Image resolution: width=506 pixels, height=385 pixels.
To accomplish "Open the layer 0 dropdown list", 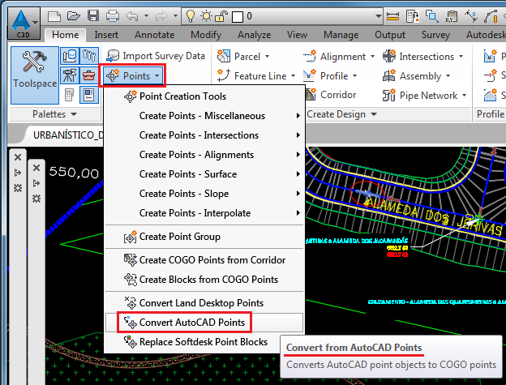I will 379,16.
